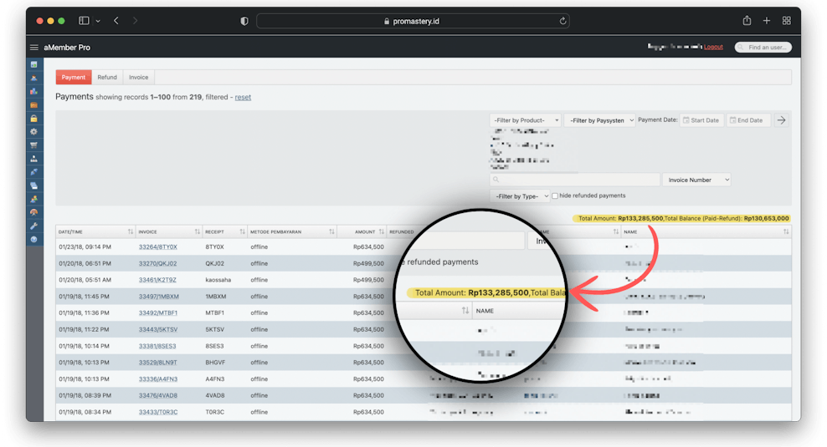Viewport: 827px width, 447px height.
Task: Click the reset filter link
Action: pos(243,97)
